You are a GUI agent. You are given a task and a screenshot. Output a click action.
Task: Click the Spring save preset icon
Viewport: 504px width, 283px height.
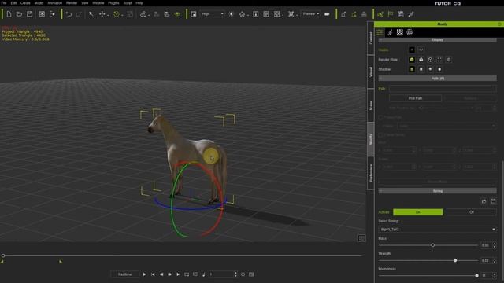(x=494, y=201)
